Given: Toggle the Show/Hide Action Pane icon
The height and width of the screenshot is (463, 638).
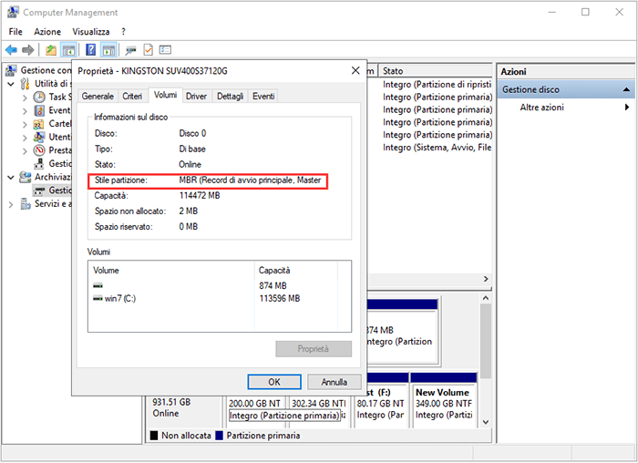Looking at the screenshot, I should pos(108,50).
